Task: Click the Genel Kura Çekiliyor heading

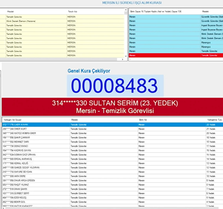Action: click(x=89, y=71)
